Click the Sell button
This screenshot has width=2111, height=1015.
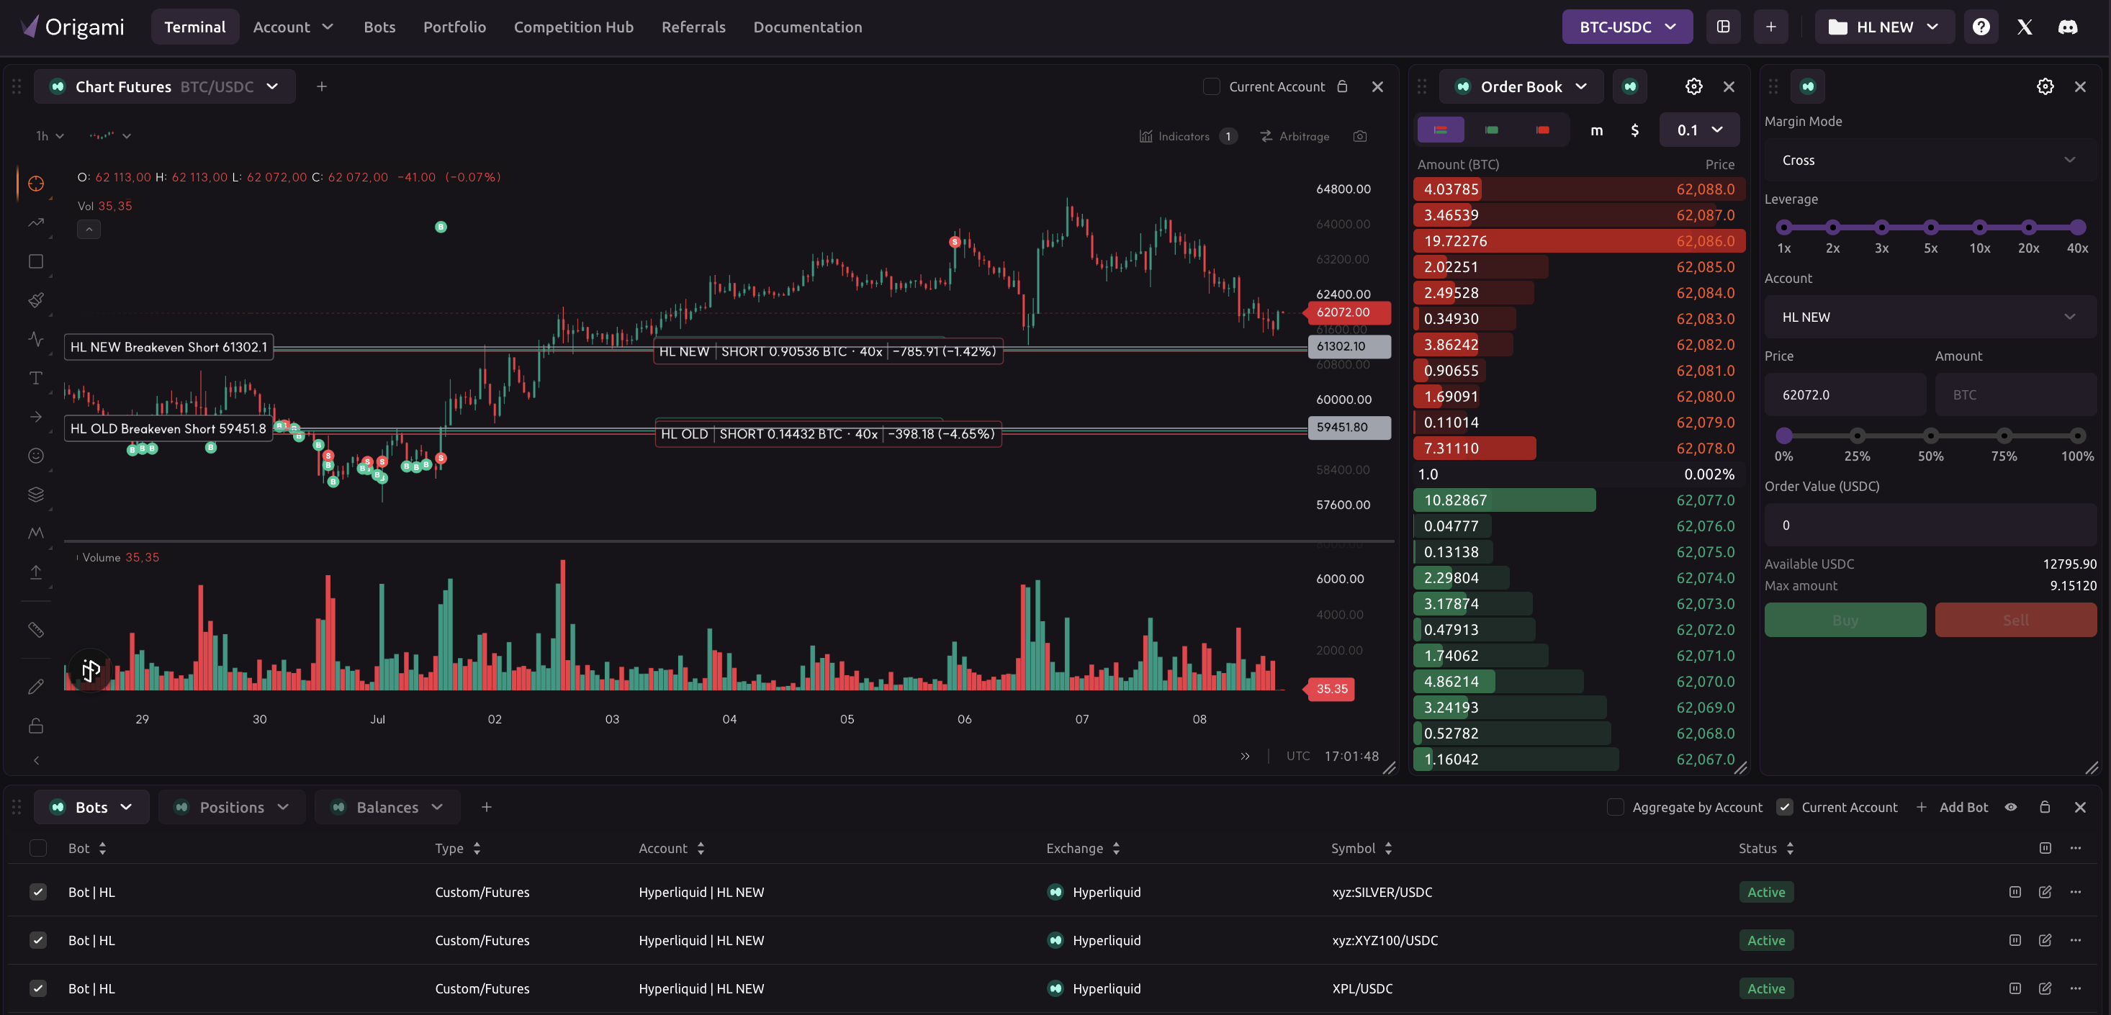click(2016, 620)
